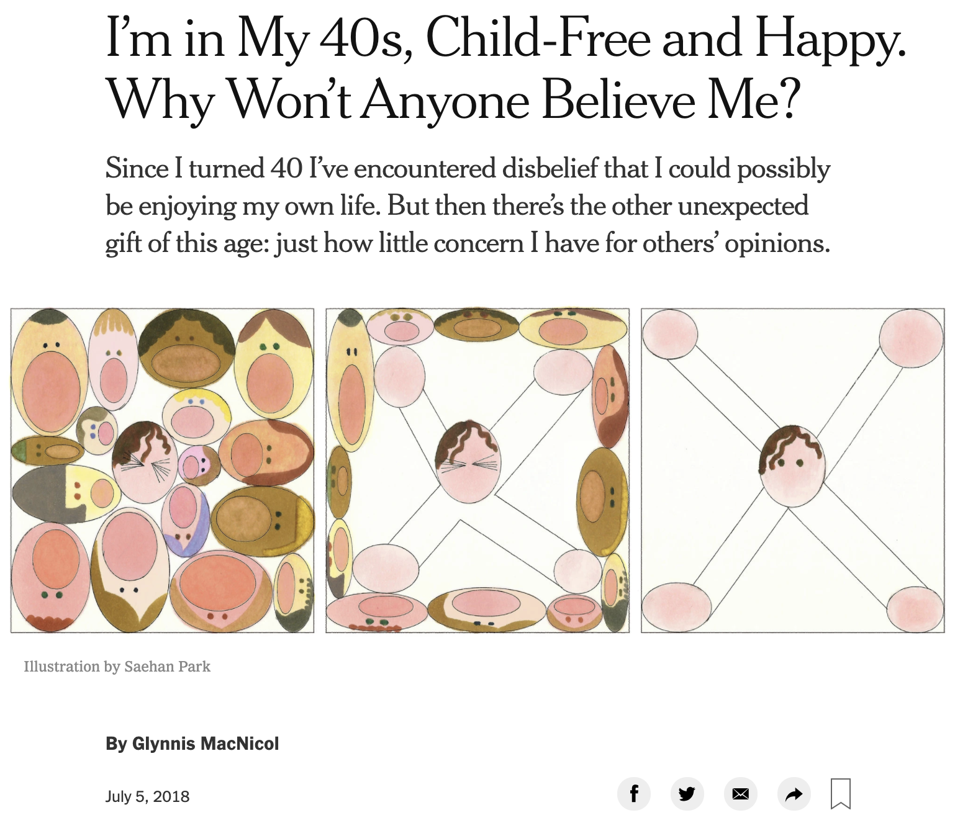This screenshot has width=955, height=828.
Task: Open more sharing options with the arrow icon
Action: (x=794, y=794)
